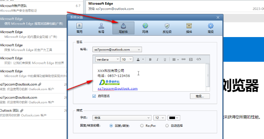Open the 插件 settings tab
Screen dimensions: 264x139
(189, 28)
